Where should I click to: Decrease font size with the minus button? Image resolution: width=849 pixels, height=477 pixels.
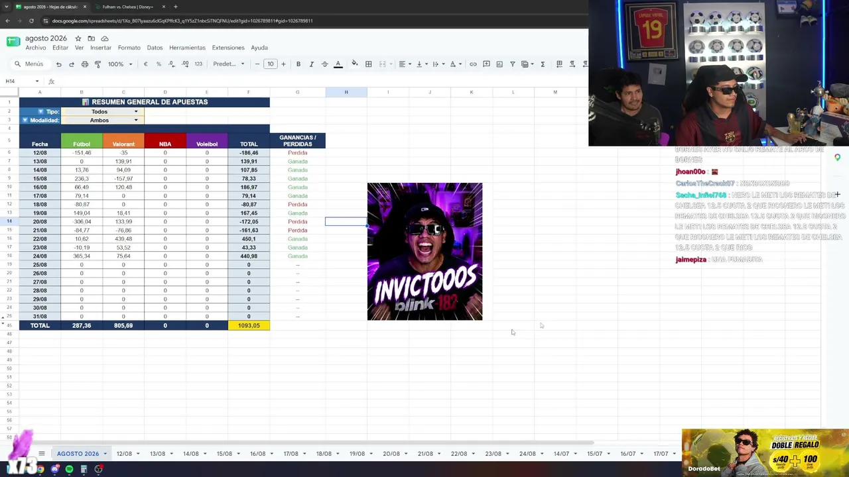(x=257, y=64)
